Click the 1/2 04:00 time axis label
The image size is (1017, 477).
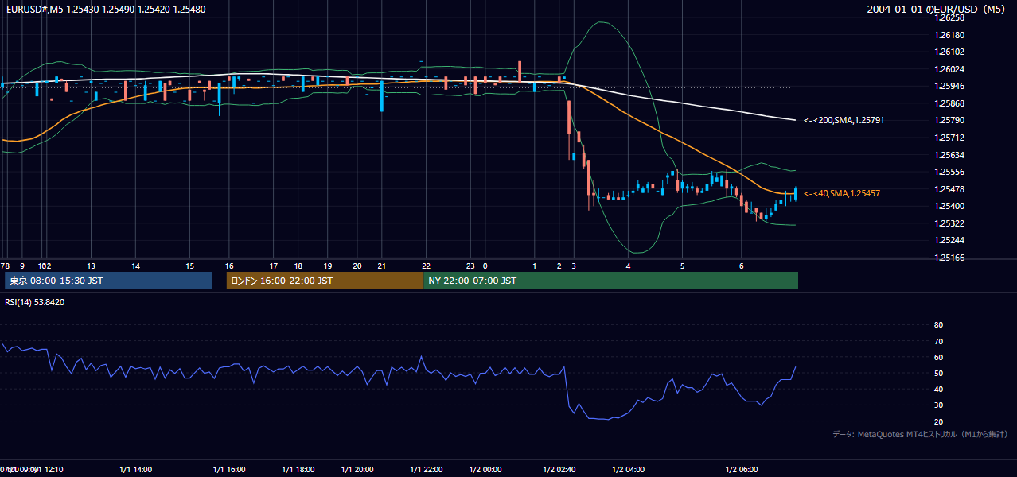(x=628, y=470)
